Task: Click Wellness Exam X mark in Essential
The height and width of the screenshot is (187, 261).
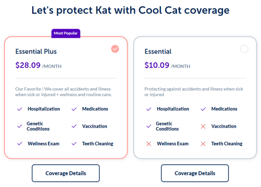Action: pos(148,144)
